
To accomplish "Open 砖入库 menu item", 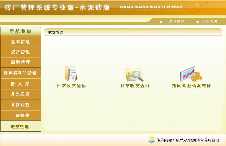I will [x=21, y=84].
